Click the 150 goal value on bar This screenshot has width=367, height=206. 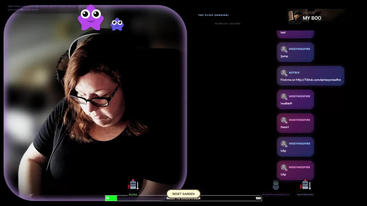pos(258,198)
